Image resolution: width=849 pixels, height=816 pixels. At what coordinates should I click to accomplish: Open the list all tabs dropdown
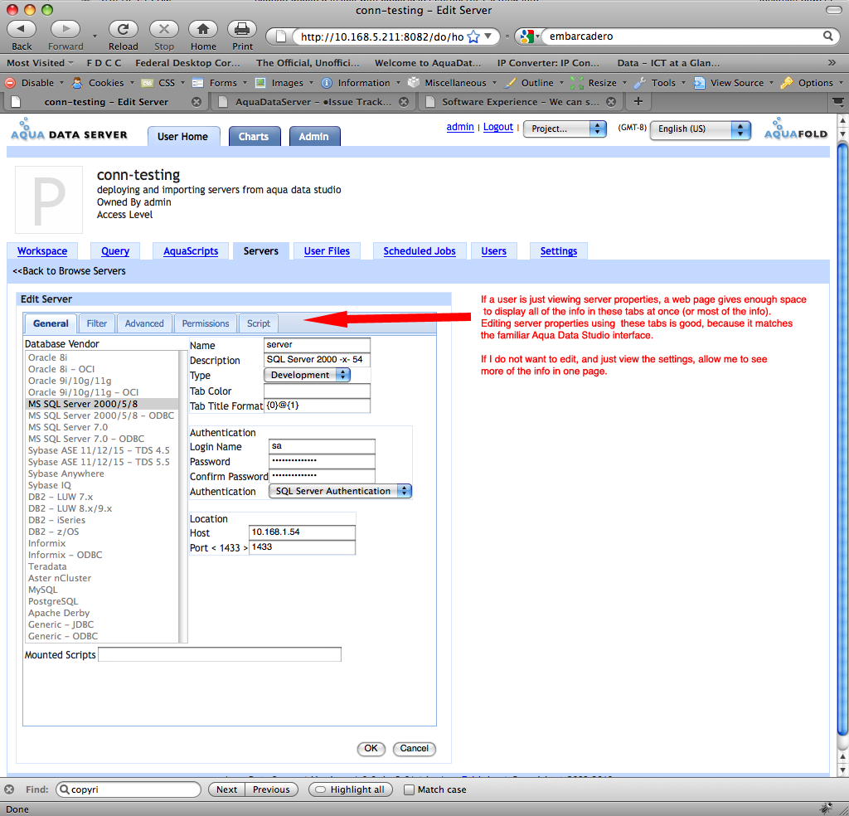pyautogui.click(x=837, y=102)
